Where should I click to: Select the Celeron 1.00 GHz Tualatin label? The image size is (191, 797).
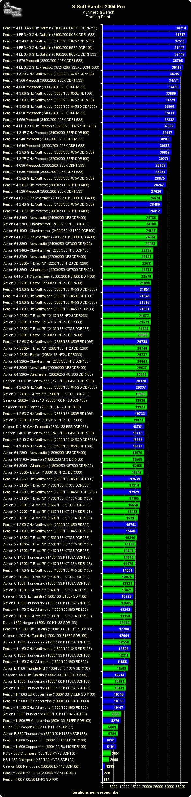point(45,675)
